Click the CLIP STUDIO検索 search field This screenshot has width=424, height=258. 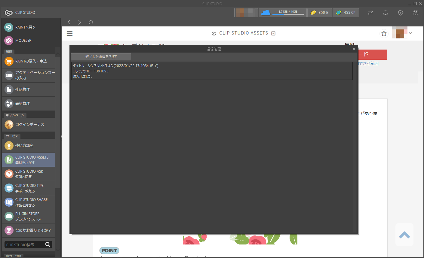click(25, 245)
